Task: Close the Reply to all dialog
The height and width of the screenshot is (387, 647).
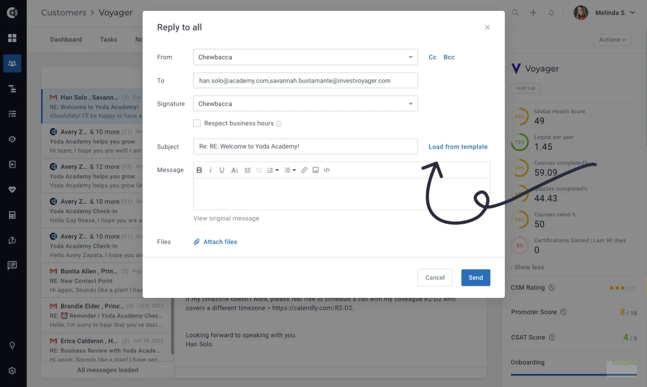Action: coord(487,28)
